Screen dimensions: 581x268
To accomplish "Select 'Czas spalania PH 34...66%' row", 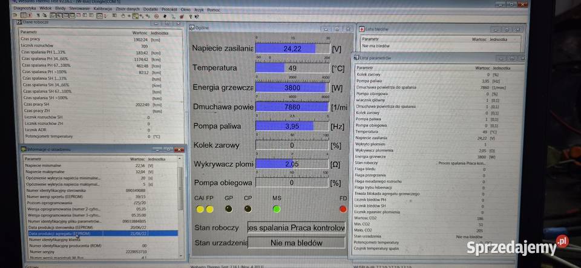I will point(101,59).
